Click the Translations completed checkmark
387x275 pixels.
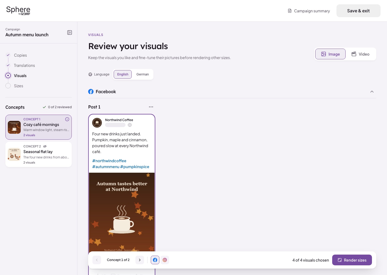click(x=8, y=65)
